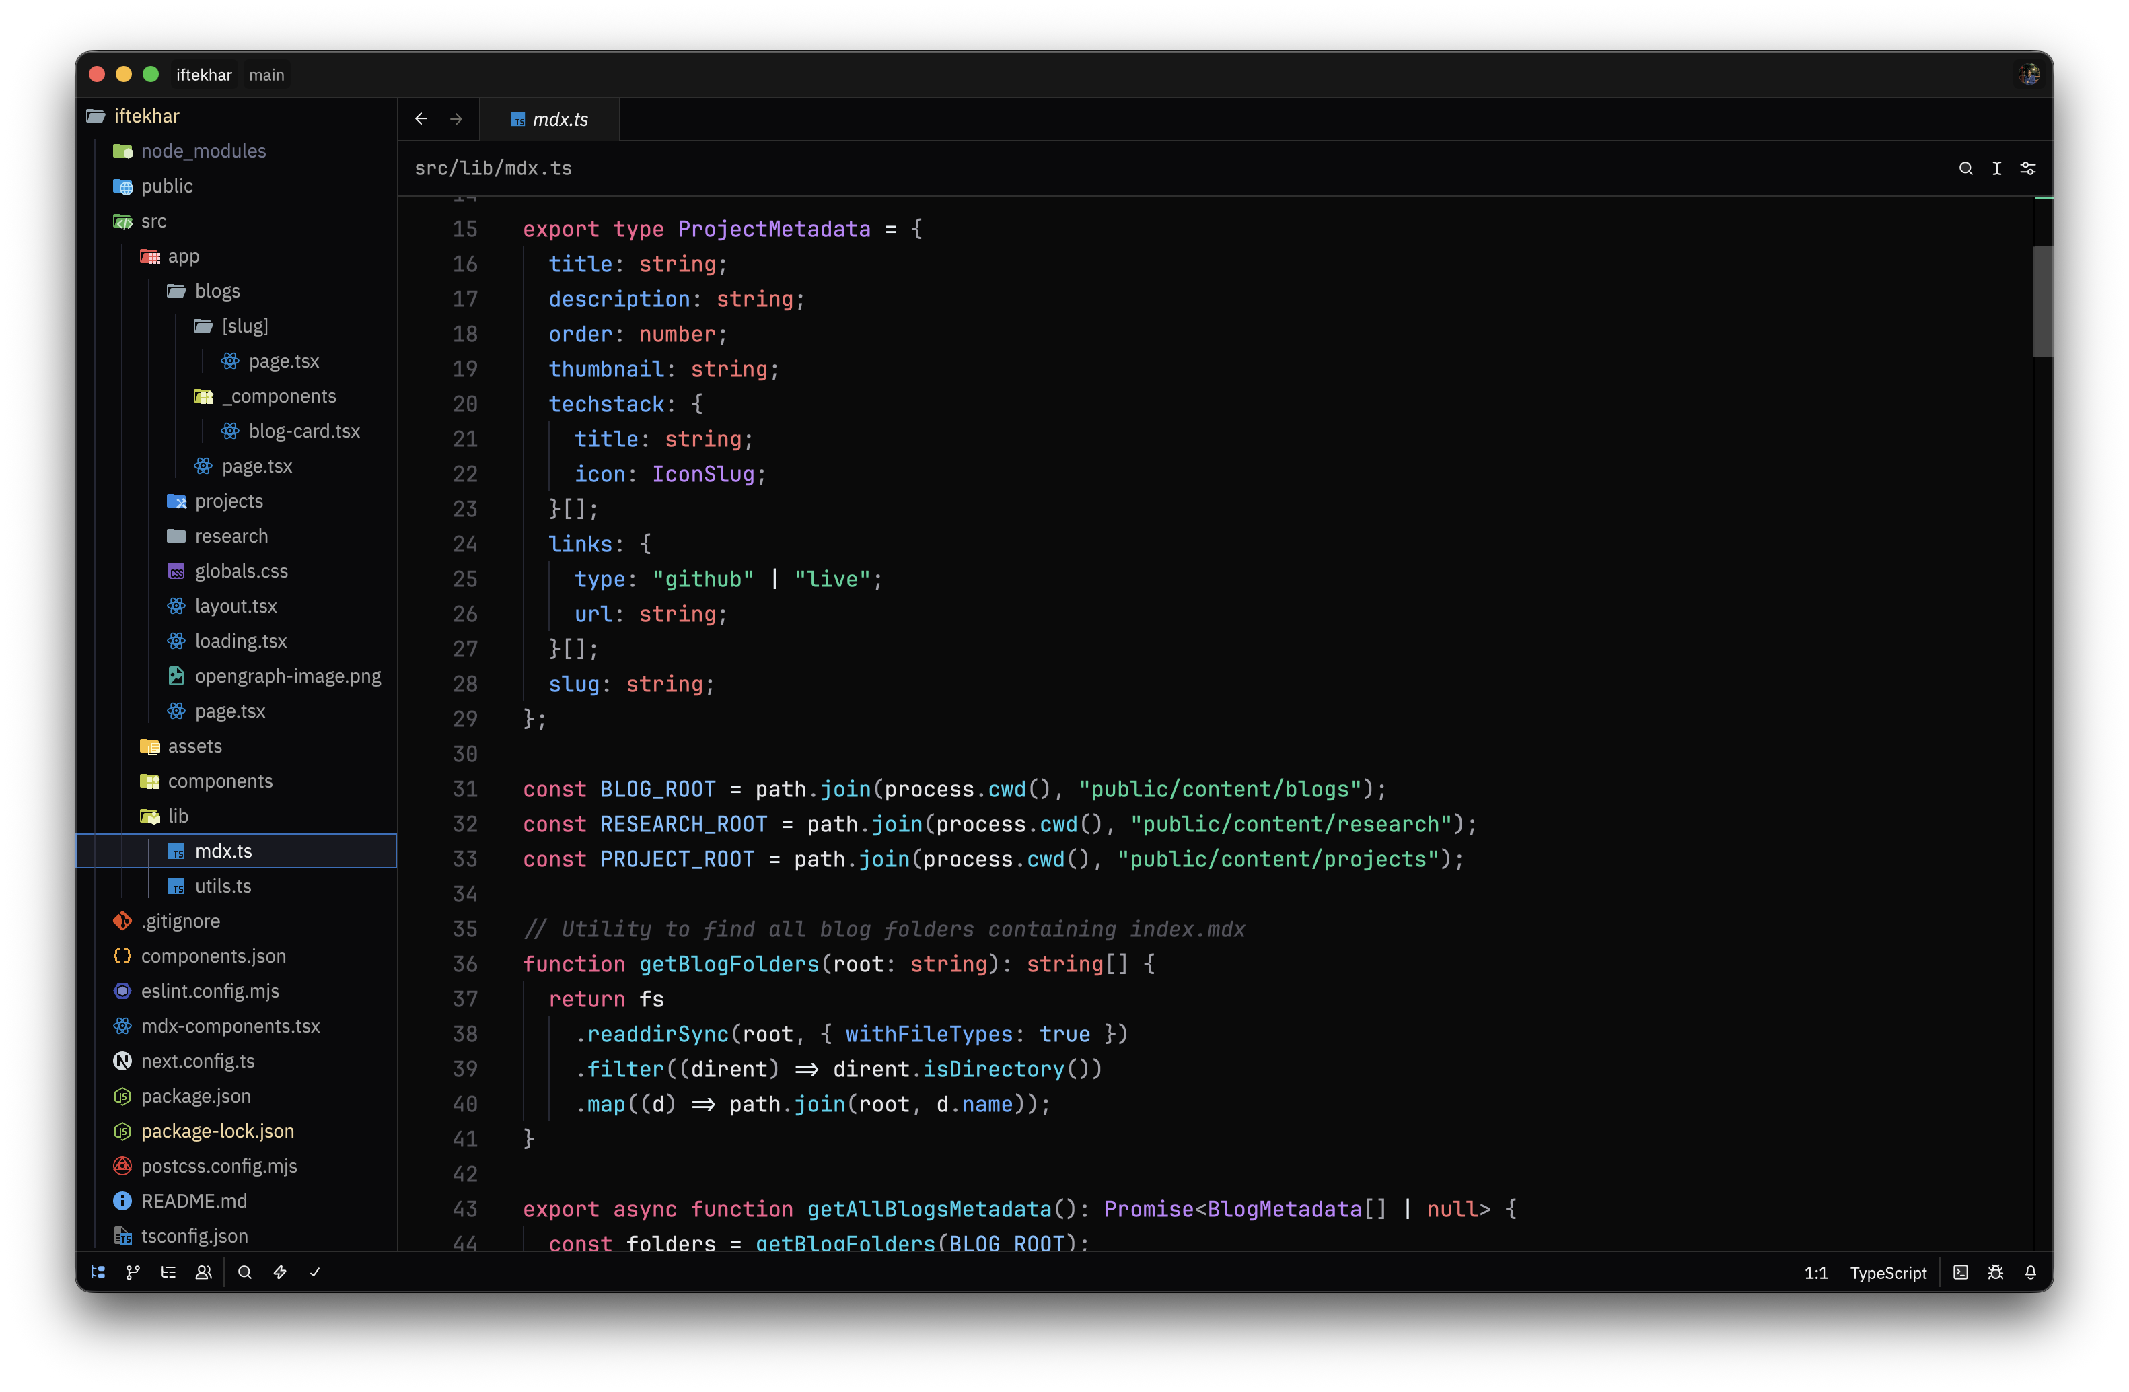Open the notifications bell icon
This screenshot has width=2129, height=1392.
pos(2031,1272)
